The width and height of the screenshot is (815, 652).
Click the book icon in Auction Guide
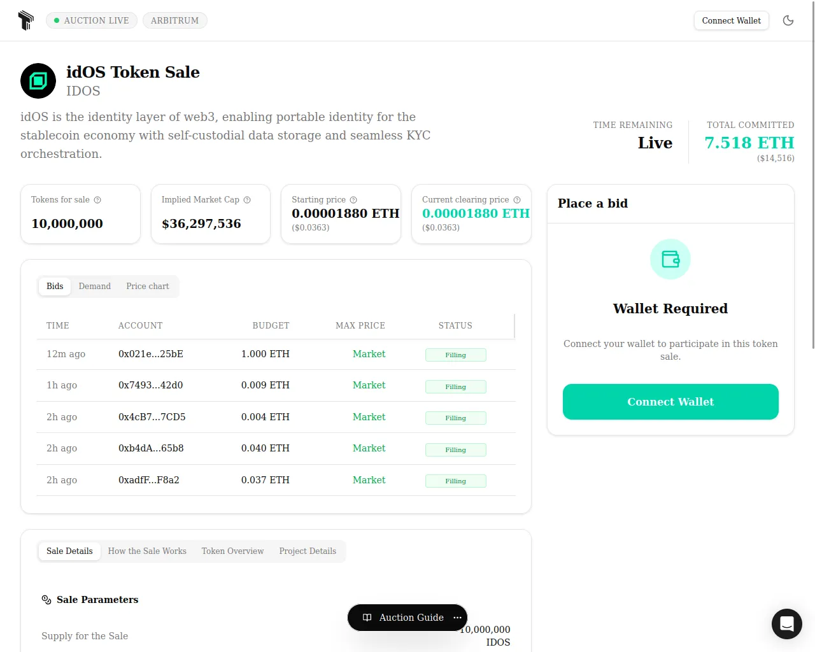[367, 618]
